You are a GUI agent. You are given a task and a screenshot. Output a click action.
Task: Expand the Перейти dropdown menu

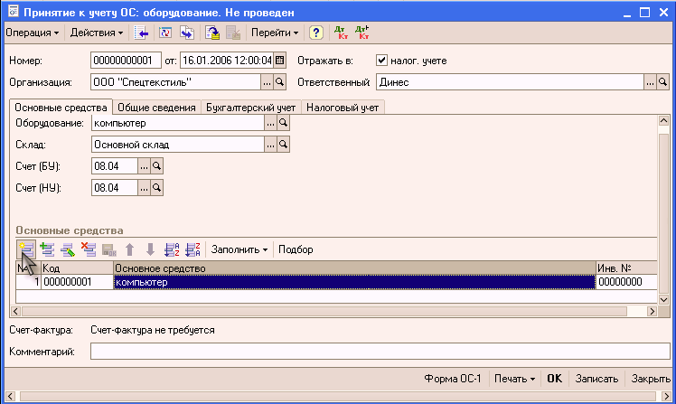click(x=274, y=33)
